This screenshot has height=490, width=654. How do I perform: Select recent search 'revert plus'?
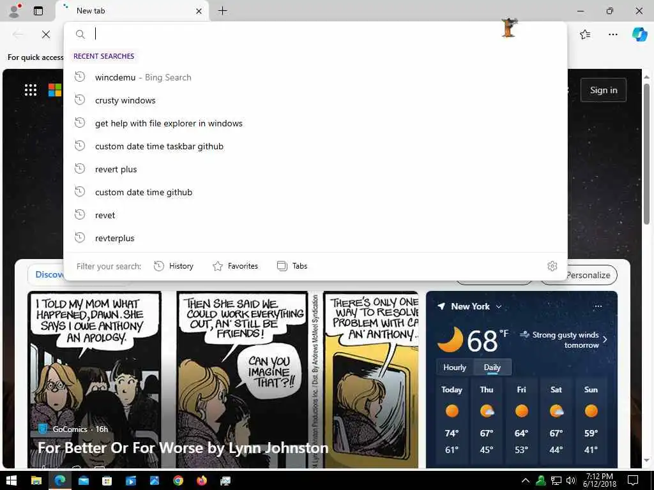click(x=316, y=169)
